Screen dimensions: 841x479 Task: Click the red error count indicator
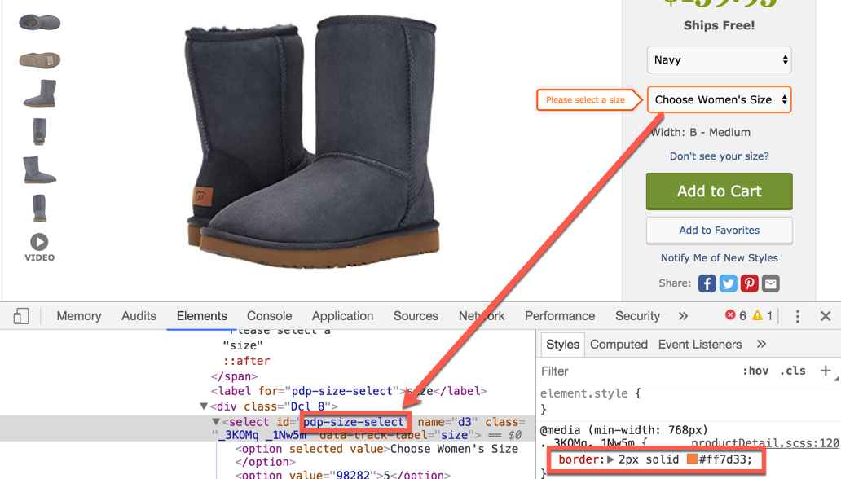pos(735,315)
